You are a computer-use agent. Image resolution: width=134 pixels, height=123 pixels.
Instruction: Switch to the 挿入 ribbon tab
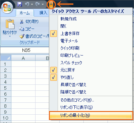pyautogui.click(x=43, y=13)
